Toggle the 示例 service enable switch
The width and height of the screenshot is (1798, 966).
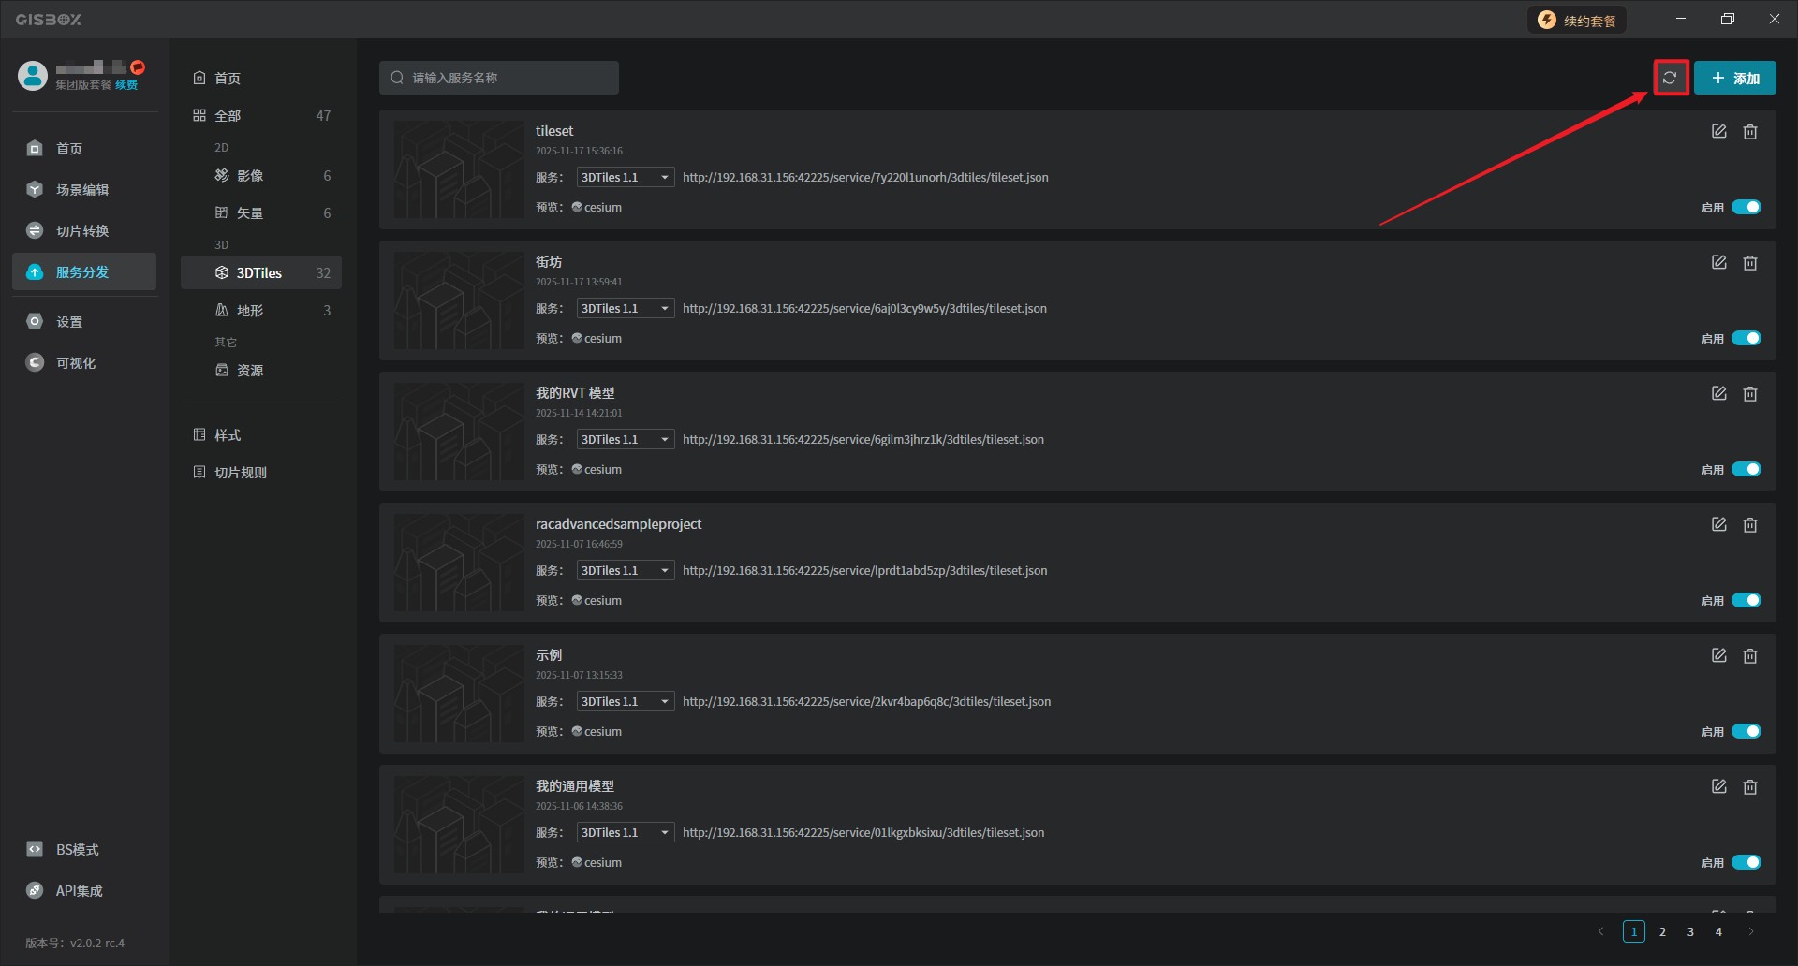1746,731
